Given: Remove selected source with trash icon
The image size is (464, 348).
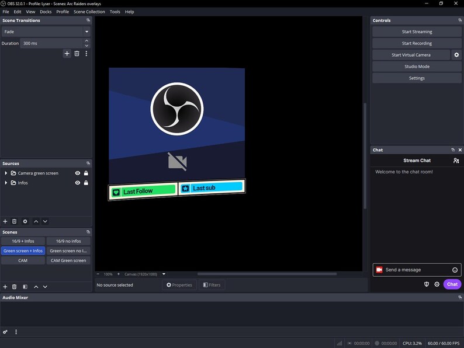Looking at the screenshot, I should tap(14, 221).
